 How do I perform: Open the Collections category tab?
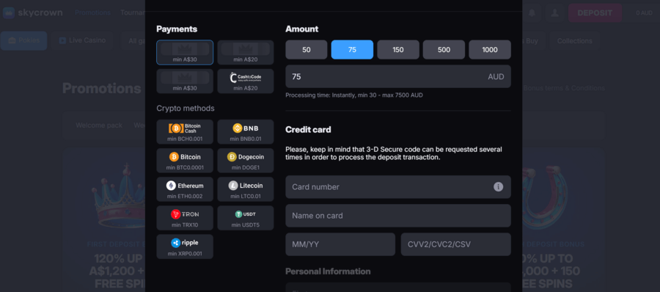574,41
